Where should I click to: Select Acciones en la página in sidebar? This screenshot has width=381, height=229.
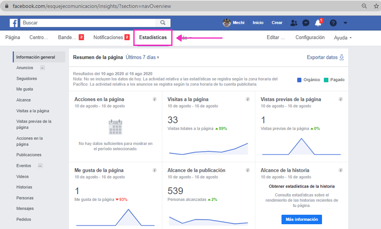pos(30,141)
